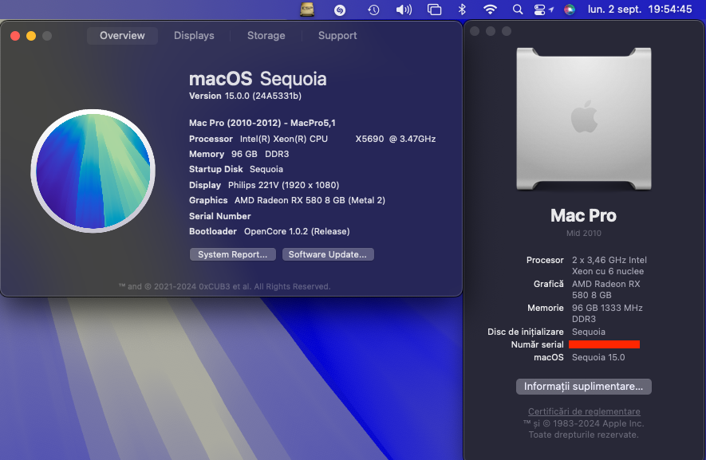706x460 pixels.
Task: Click 0xCUB3 copyright notice text
Action: coord(224,286)
